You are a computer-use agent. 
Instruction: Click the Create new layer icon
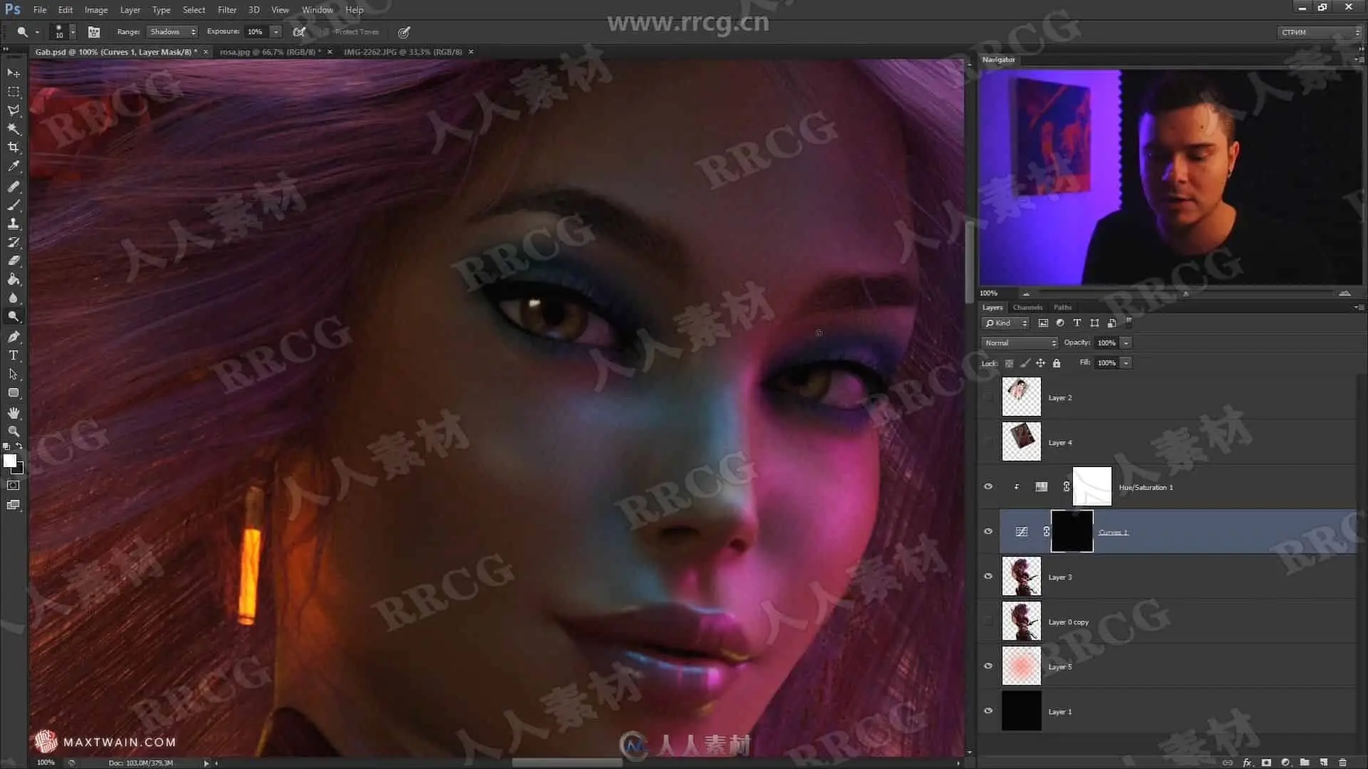pos(1324,762)
